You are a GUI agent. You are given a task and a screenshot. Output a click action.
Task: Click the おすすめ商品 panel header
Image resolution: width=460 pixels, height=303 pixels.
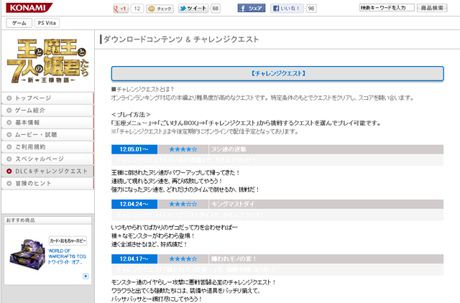click(x=47, y=220)
